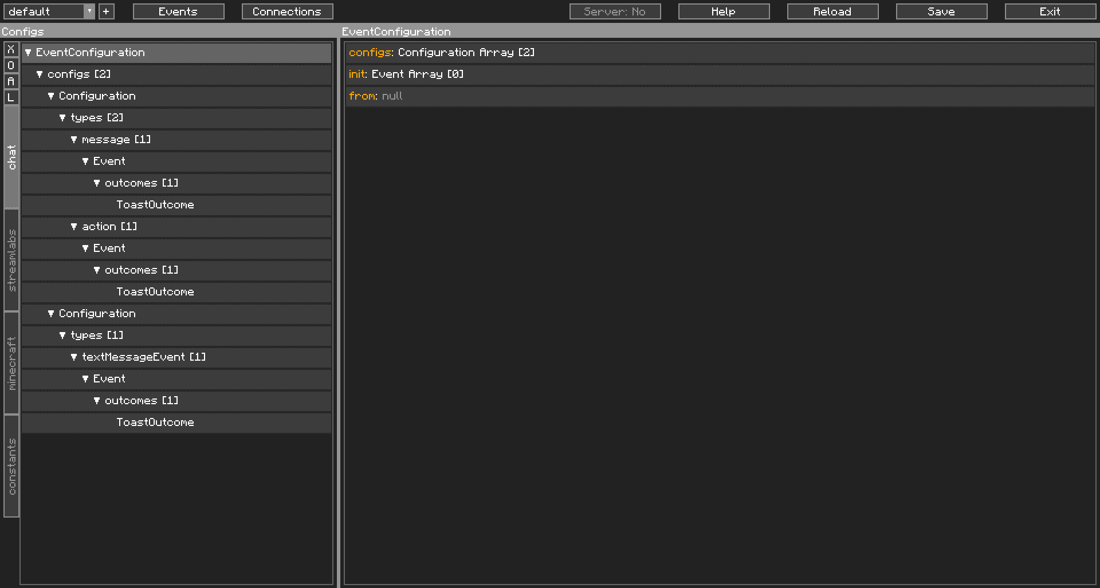The height and width of the screenshot is (588, 1100).
Task: Collapse the textMessageEvent [1] node
Action: click(x=74, y=357)
